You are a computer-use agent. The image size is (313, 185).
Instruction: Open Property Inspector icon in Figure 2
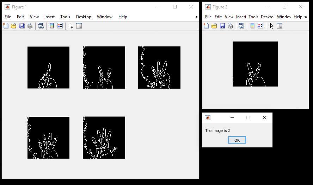(x=280, y=26)
